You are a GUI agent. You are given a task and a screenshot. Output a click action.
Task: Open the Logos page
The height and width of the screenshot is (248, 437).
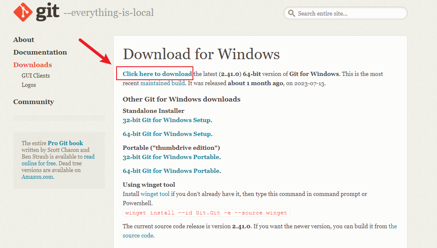[29, 85]
